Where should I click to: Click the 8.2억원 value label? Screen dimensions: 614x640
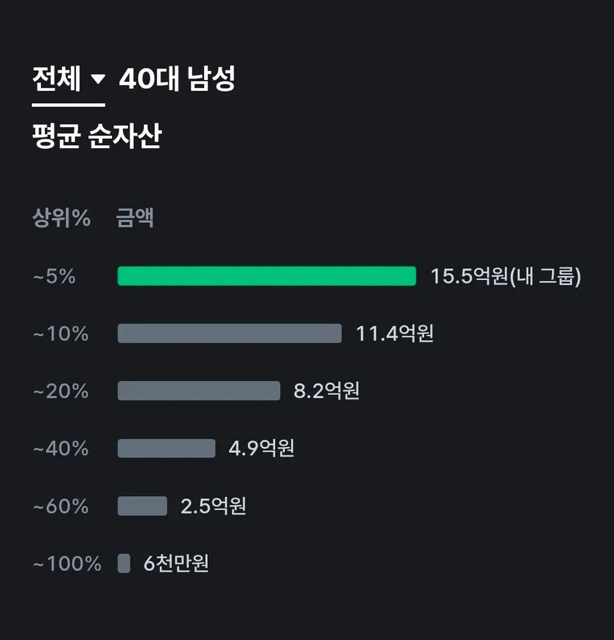327,391
